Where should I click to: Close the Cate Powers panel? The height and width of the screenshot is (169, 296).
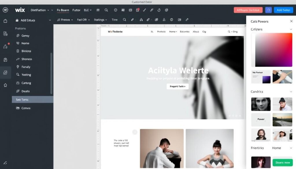point(291,21)
